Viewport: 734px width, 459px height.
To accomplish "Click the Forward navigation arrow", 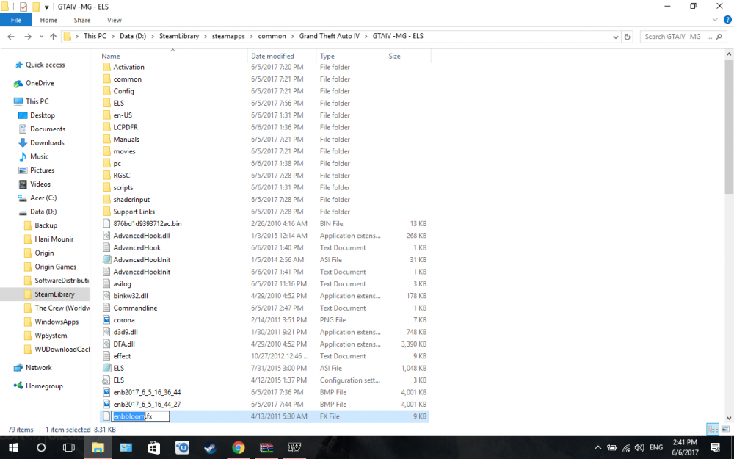I will (x=28, y=37).
